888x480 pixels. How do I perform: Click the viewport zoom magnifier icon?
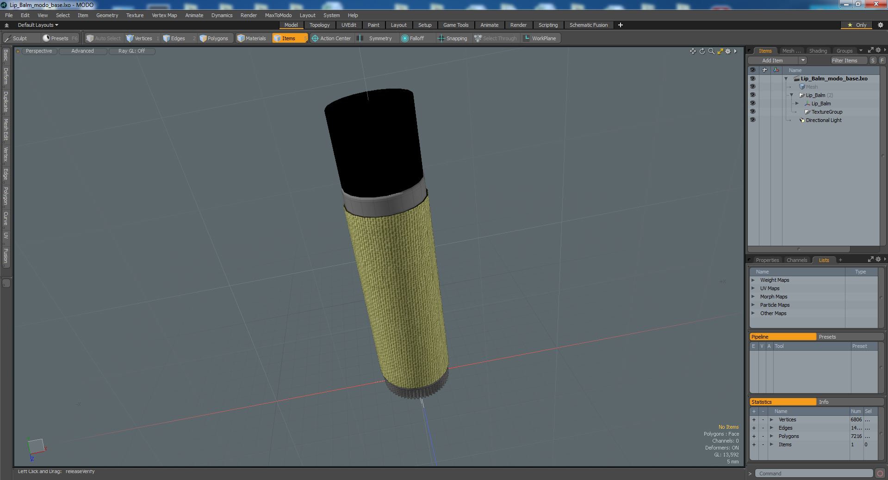(711, 51)
